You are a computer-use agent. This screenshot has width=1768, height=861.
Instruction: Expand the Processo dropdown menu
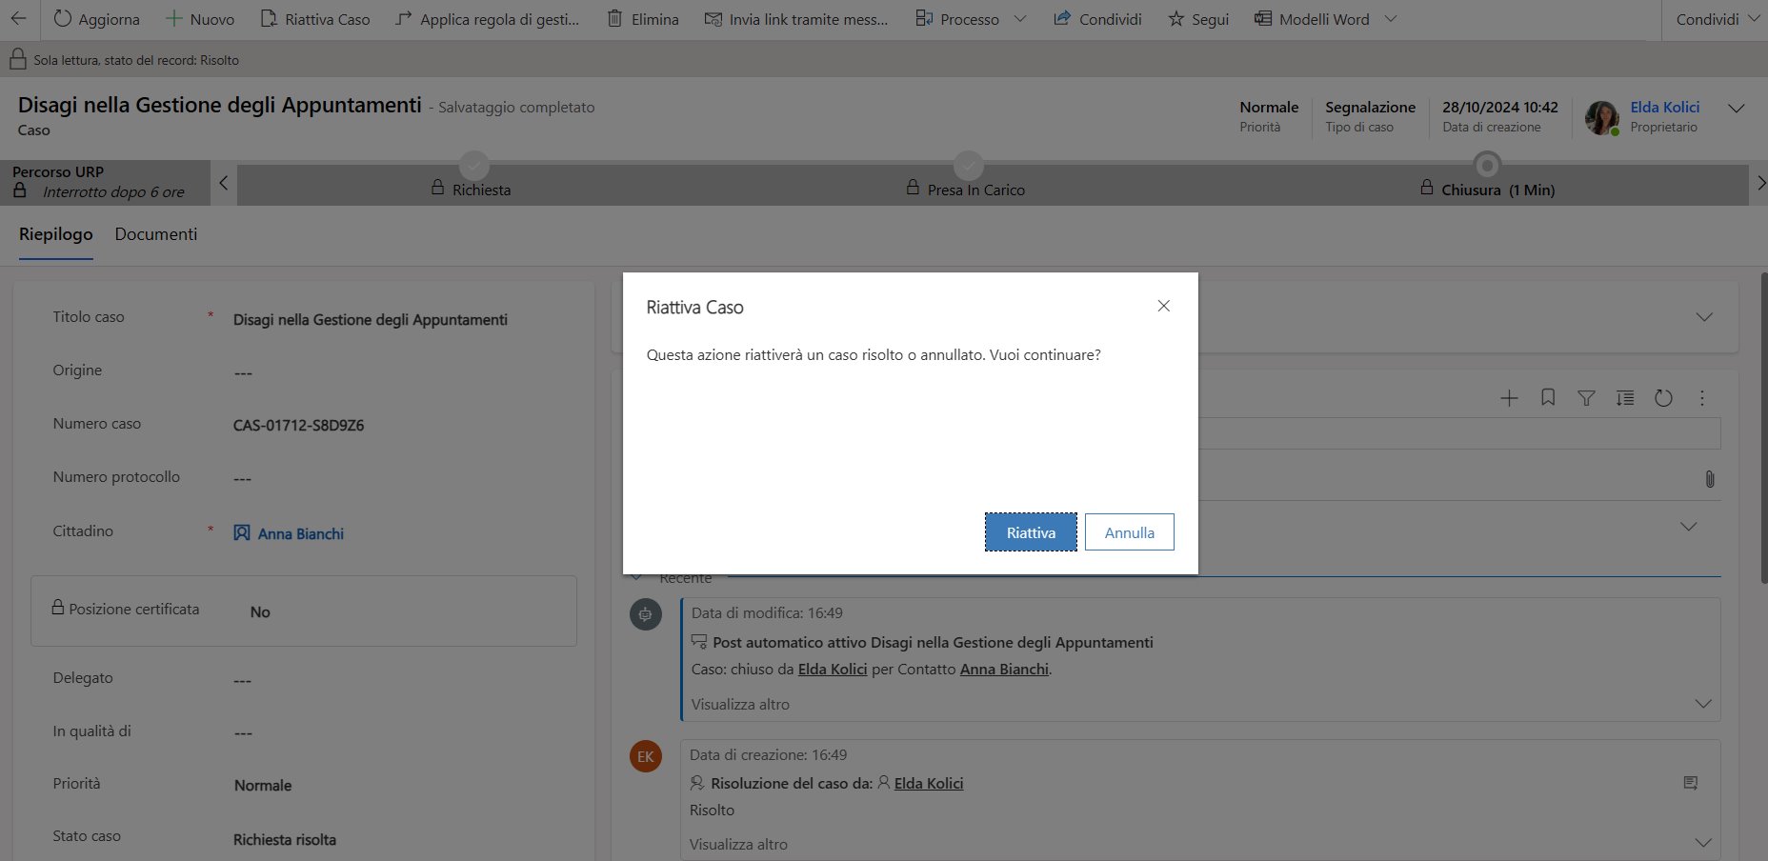pyautogui.click(x=1020, y=19)
